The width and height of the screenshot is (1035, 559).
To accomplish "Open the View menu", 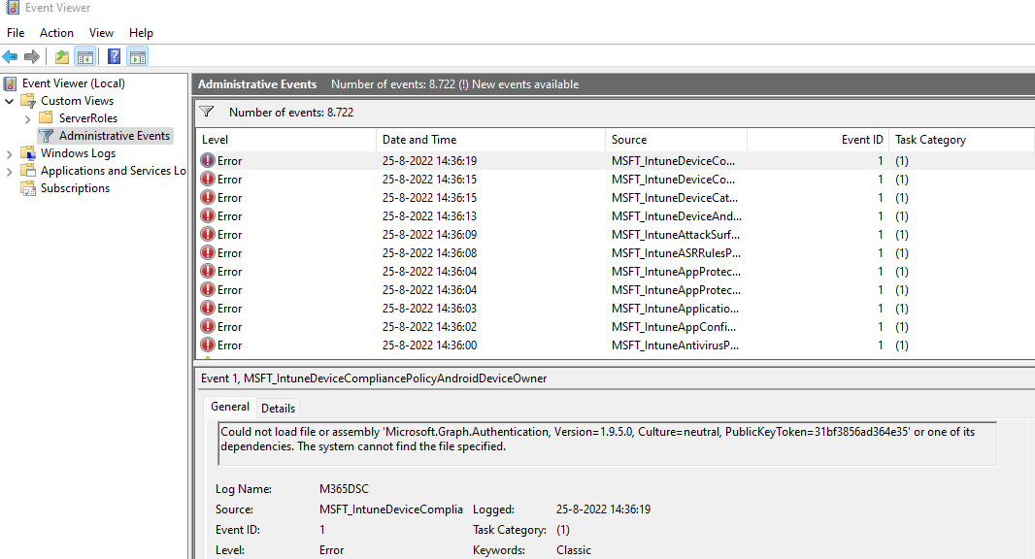I will click(101, 32).
